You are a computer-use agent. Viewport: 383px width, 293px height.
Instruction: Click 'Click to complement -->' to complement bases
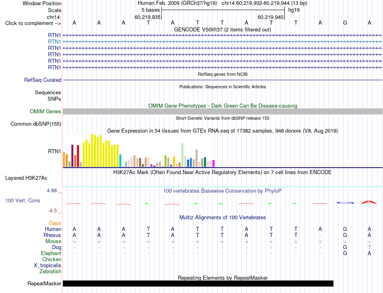coord(33,23)
